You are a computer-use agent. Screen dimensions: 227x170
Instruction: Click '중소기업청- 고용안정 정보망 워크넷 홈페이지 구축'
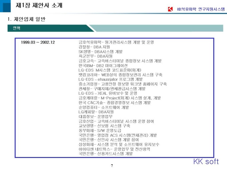[x=123, y=84]
